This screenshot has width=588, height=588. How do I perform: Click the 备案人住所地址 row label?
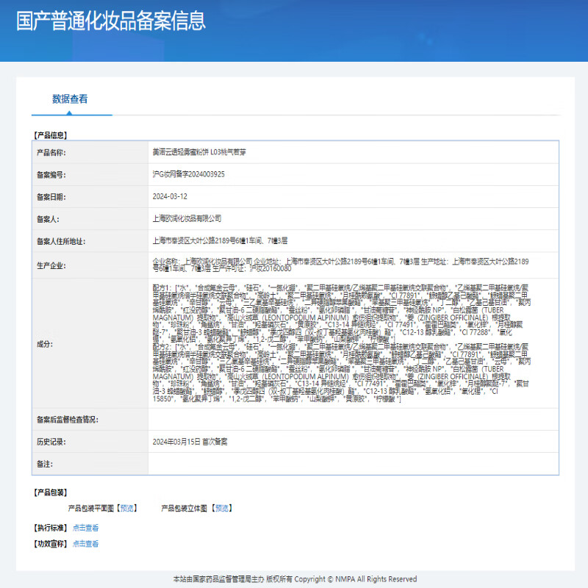(x=61, y=242)
